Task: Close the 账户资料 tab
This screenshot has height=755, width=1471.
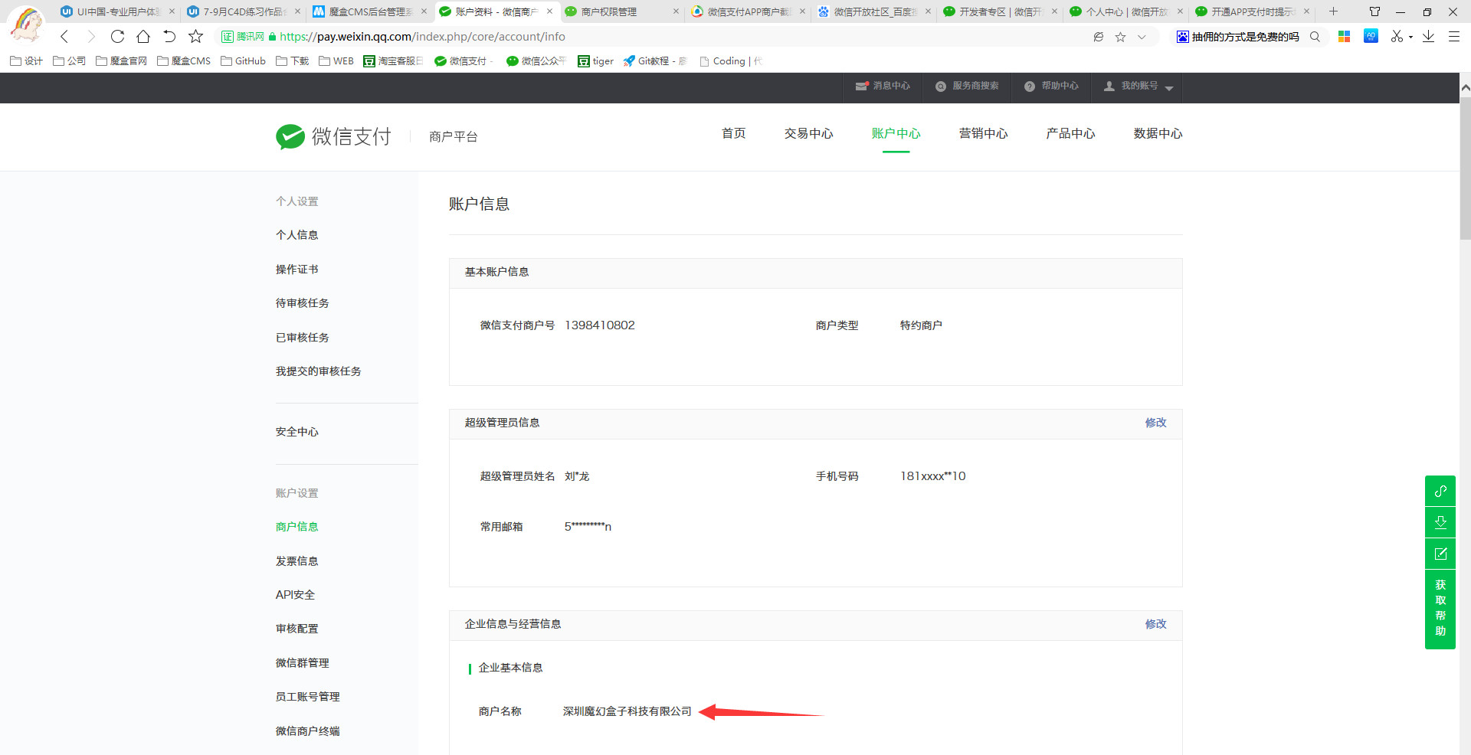Action: (549, 11)
